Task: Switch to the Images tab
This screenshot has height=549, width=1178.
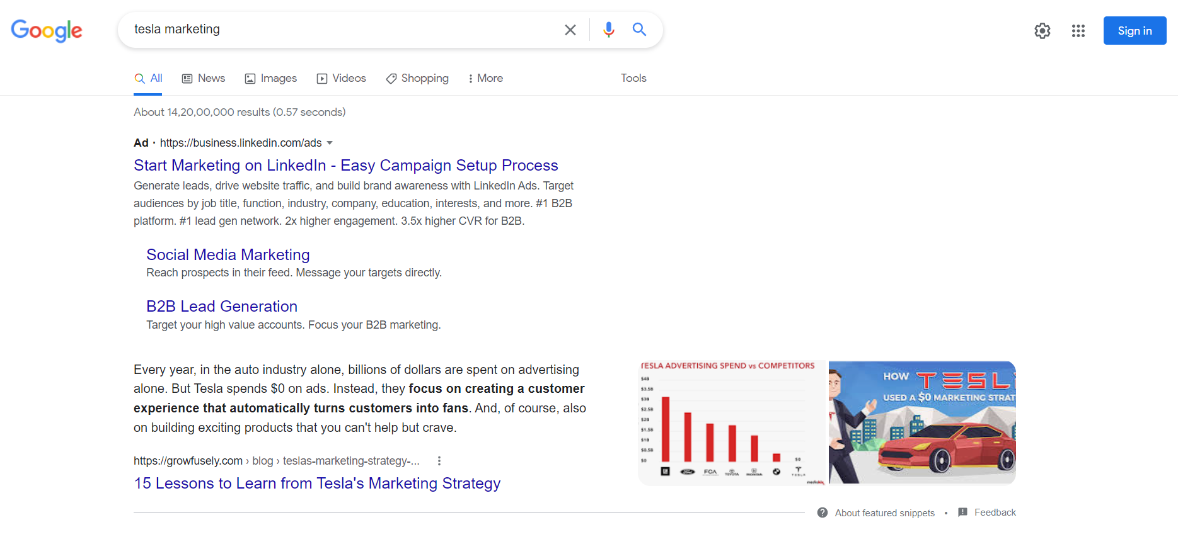Action: (271, 79)
